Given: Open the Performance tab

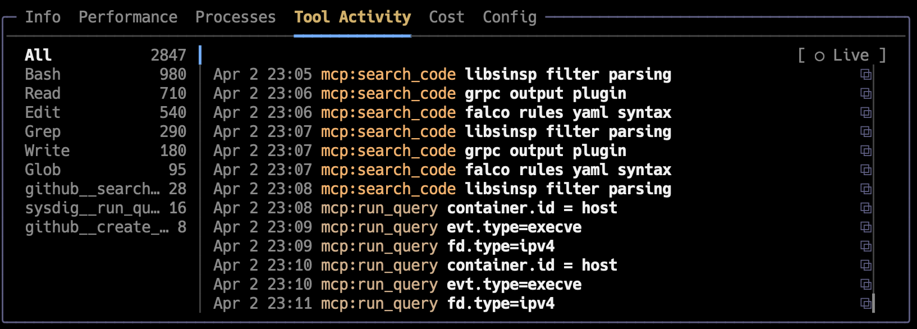Looking at the screenshot, I should (x=128, y=17).
